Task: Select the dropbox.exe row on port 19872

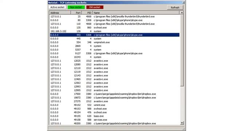Action: coord(115,98)
